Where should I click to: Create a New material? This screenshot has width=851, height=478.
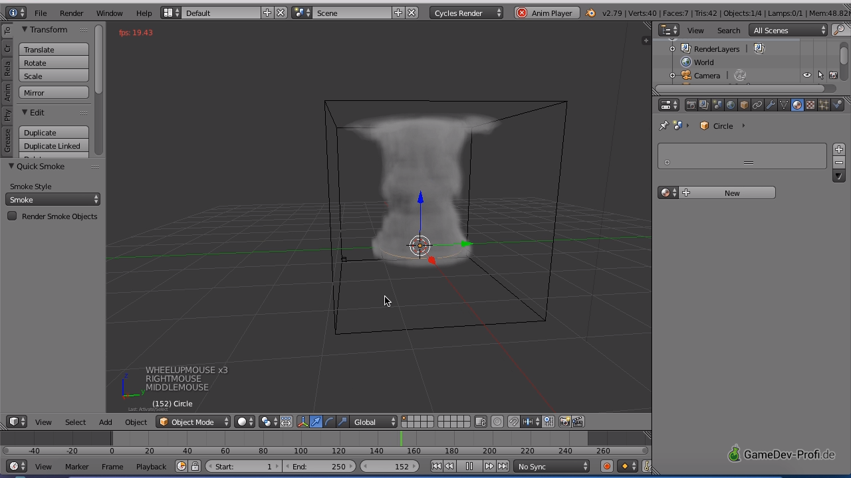727,193
